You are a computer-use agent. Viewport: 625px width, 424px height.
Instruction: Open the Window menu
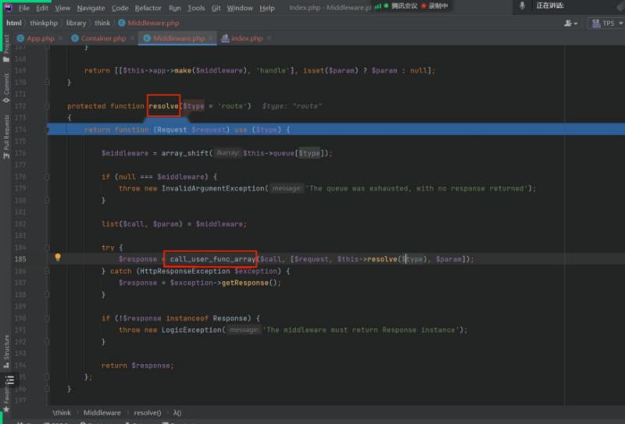[240, 8]
